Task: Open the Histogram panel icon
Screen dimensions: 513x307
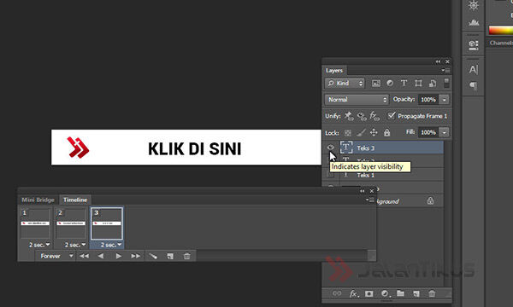Action: (474, 22)
